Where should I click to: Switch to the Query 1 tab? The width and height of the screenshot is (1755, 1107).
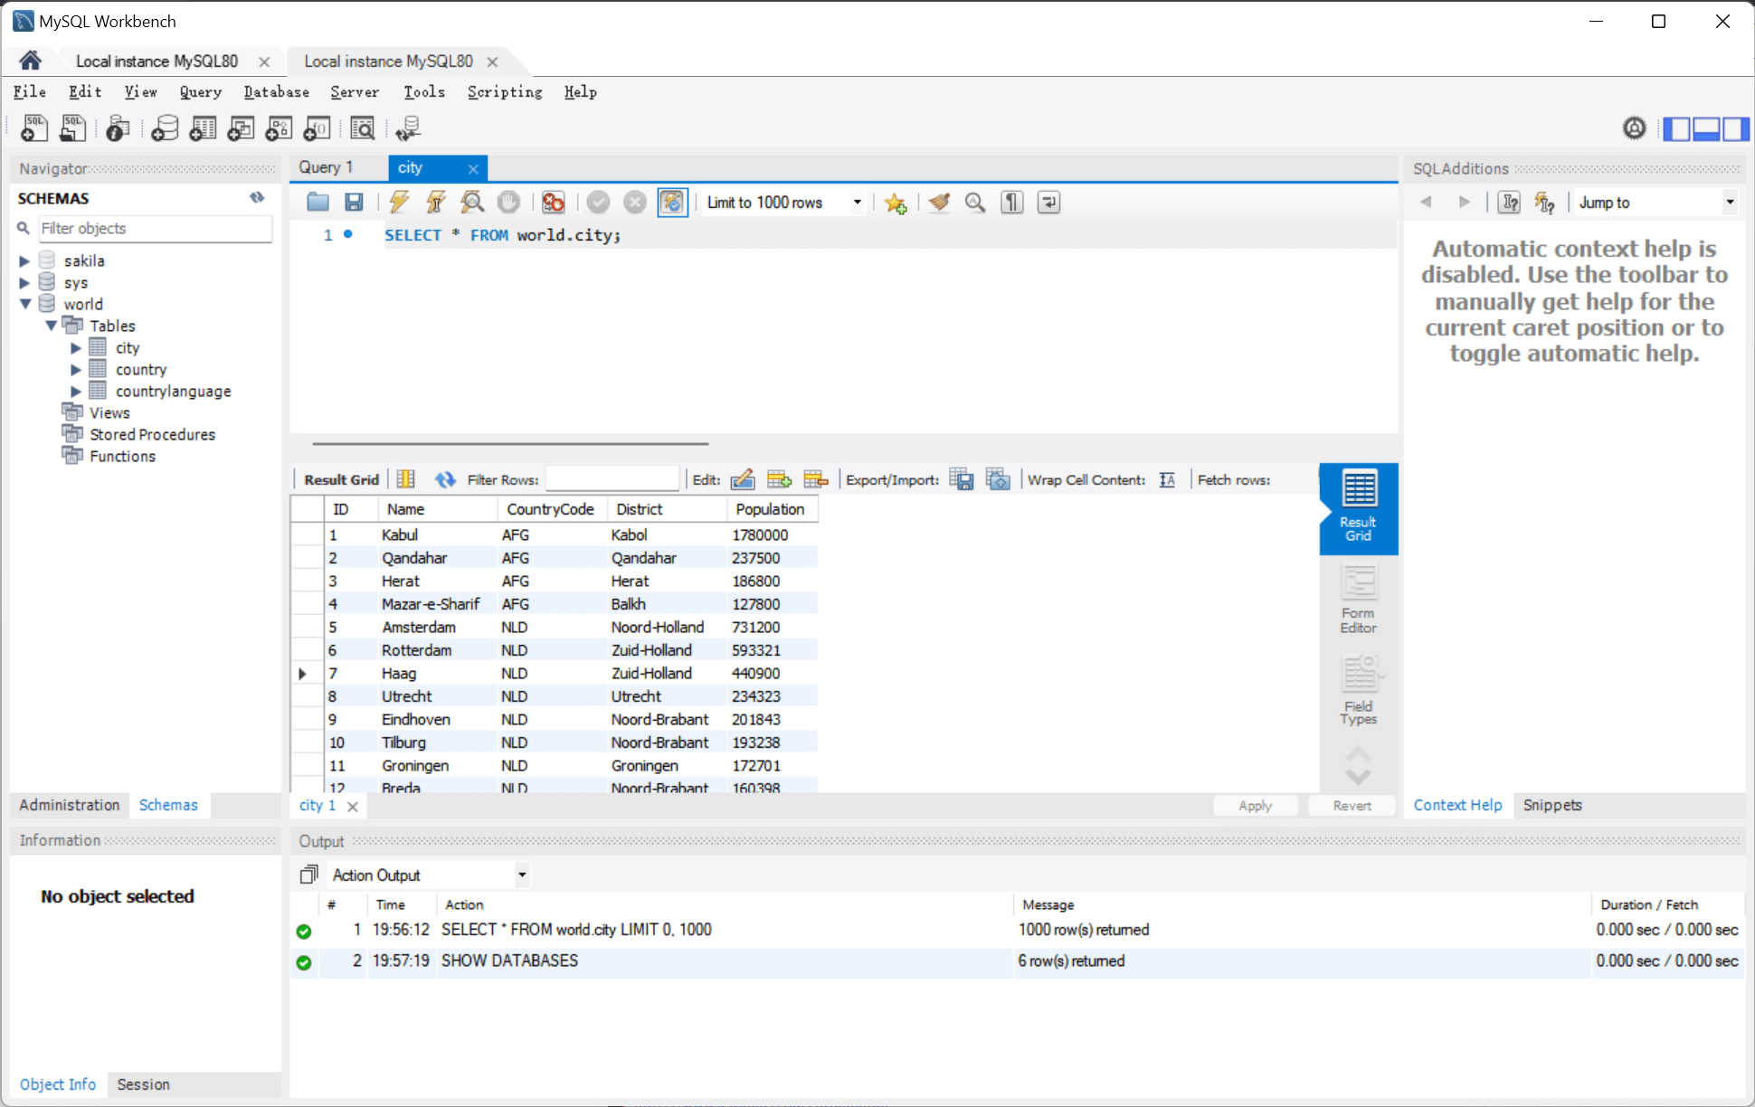tap(326, 167)
